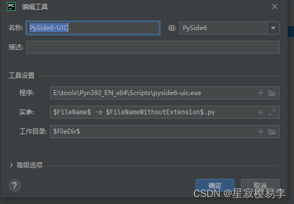The width and height of the screenshot is (294, 204).
Task: Open help via the question mark button
Action: point(15,185)
